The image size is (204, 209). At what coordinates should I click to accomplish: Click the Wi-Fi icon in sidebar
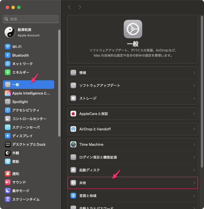(x=8, y=47)
